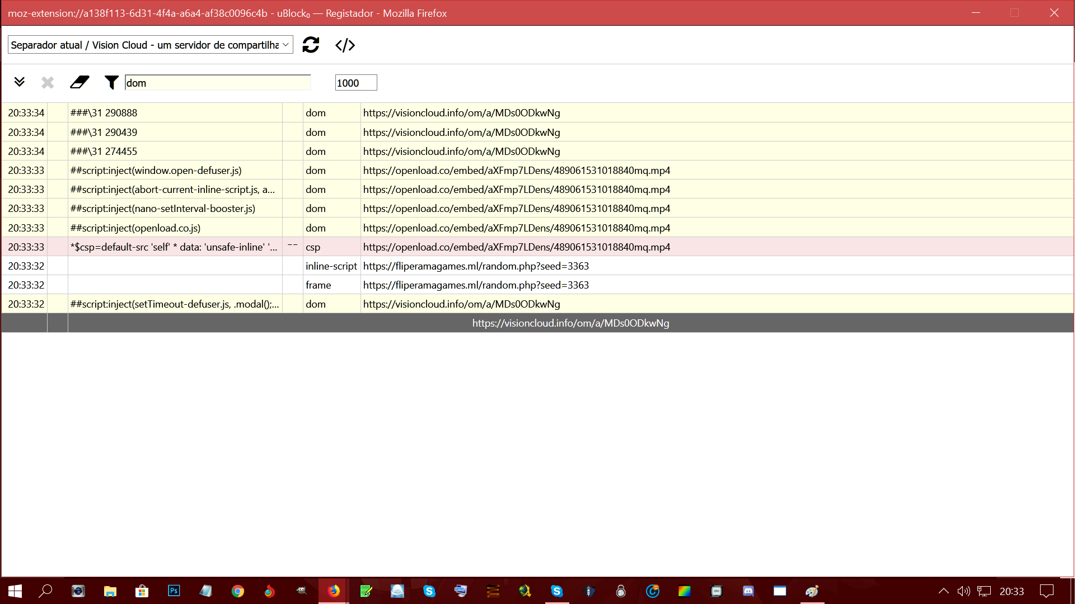Reload the tab being logged
1077x604 pixels.
pyautogui.click(x=311, y=45)
